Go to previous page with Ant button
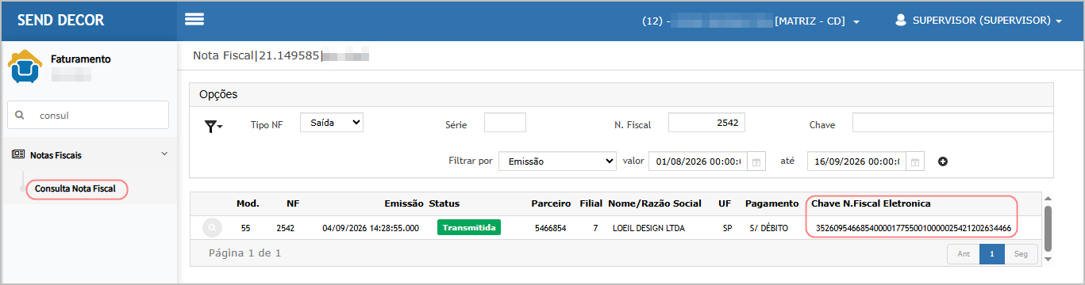 tap(964, 254)
